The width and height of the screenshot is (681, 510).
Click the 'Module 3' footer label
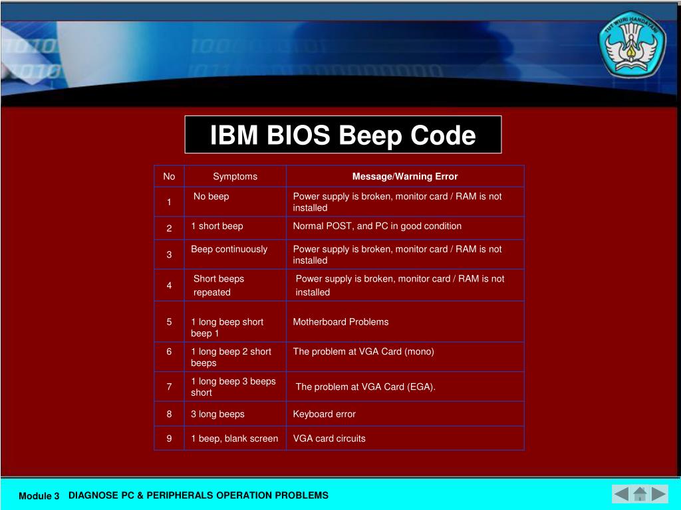(39, 495)
